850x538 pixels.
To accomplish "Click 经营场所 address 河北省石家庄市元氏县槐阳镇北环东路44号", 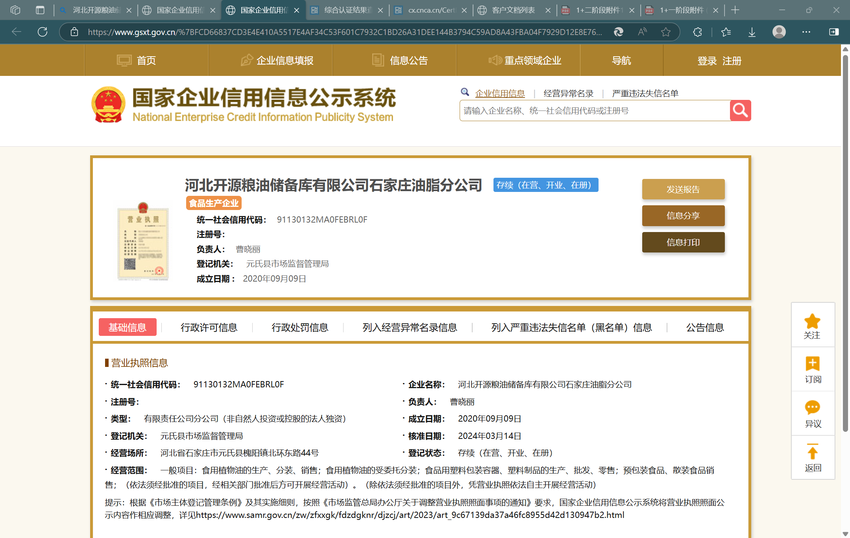I will (x=239, y=453).
